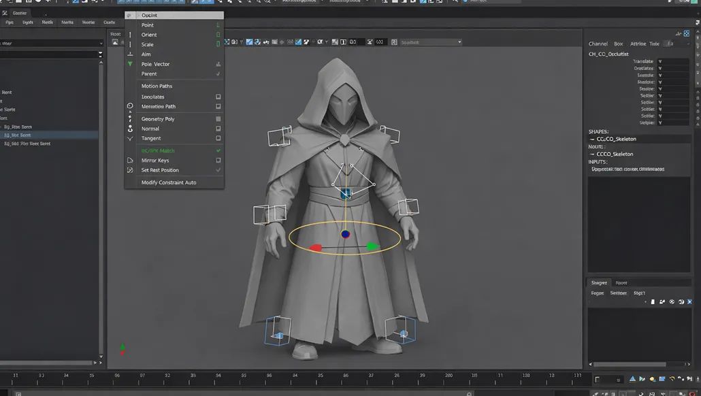Click Modify Constraint Auto

pyautogui.click(x=168, y=182)
